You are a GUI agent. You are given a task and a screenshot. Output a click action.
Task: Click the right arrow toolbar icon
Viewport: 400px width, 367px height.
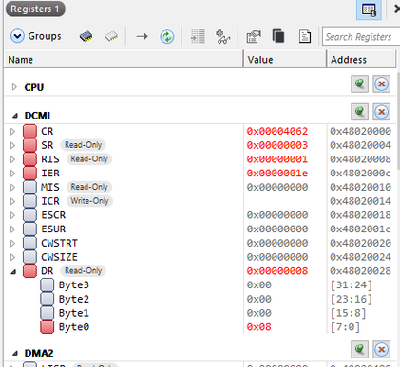[142, 37]
